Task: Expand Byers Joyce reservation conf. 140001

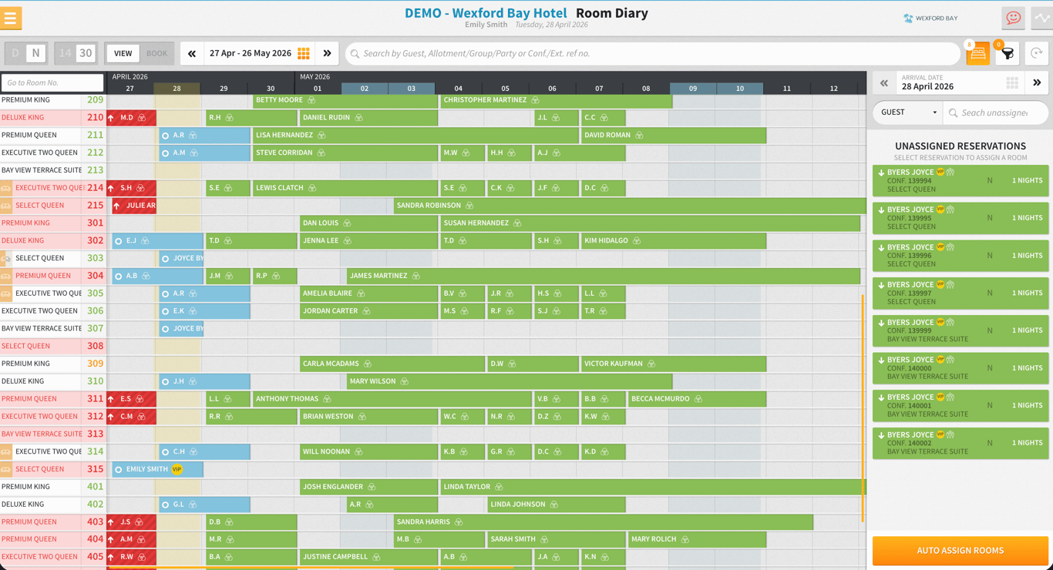Action: [960, 406]
